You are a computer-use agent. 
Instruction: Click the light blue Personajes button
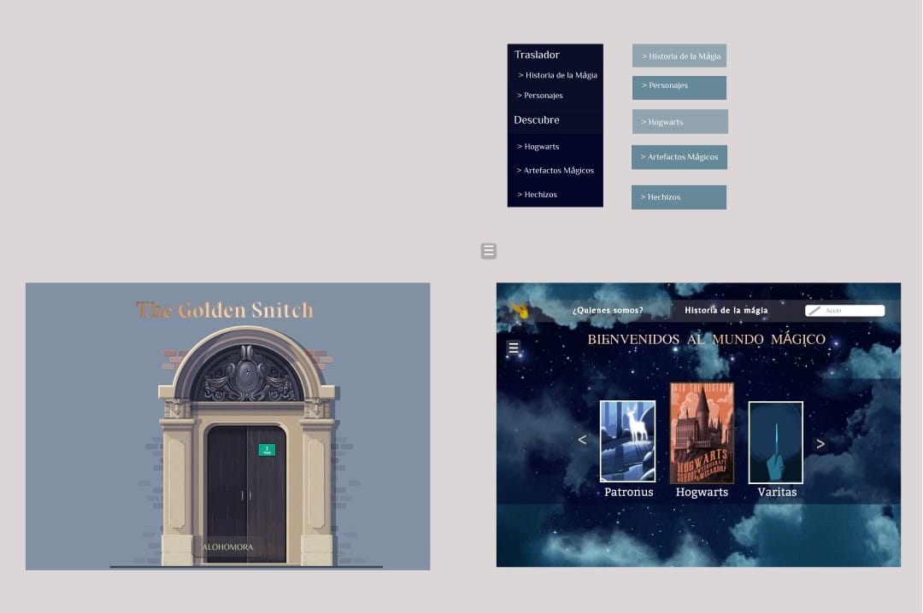(x=679, y=88)
